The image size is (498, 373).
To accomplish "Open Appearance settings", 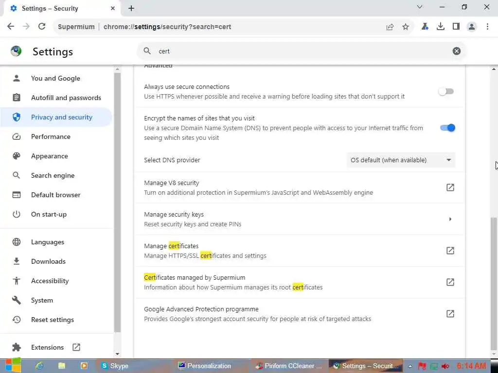I will 56,156.
